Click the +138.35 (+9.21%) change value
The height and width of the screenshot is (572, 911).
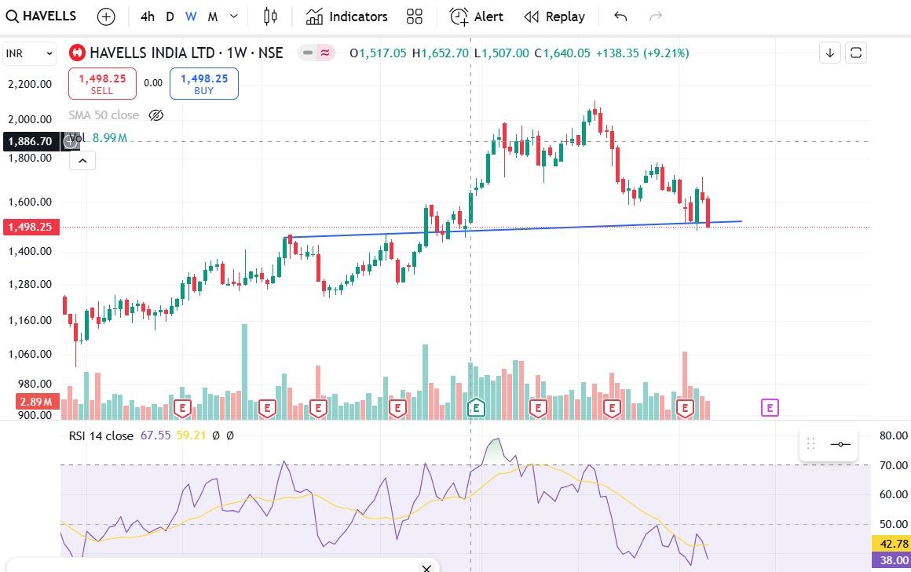pos(642,53)
